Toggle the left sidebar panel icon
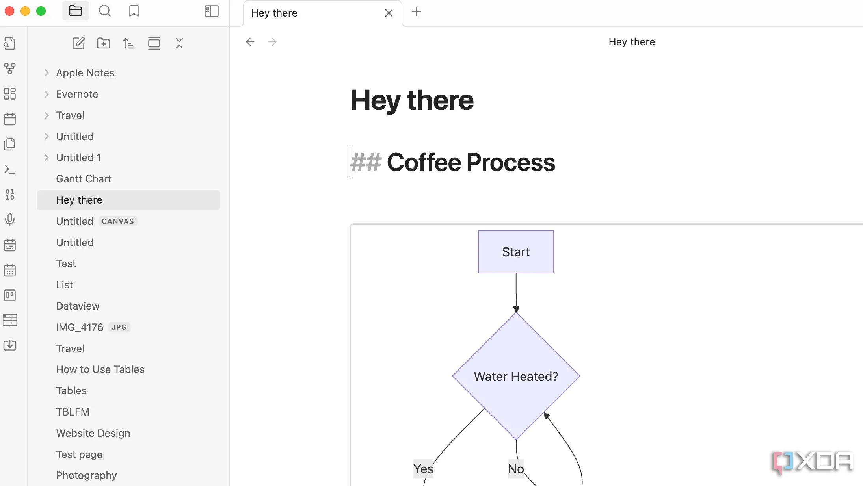Screen dimensions: 863x486 point(212,11)
